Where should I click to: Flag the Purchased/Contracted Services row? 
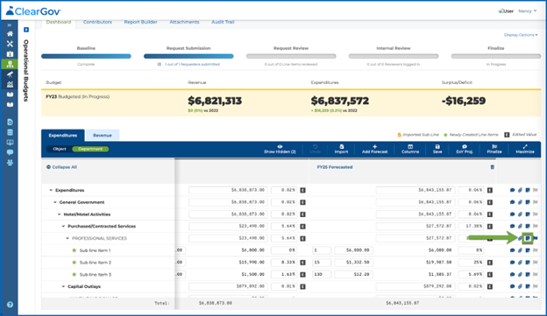tap(535, 226)
